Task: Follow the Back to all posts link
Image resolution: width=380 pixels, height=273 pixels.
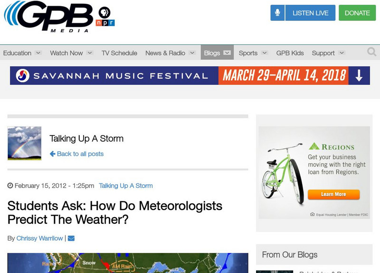Action: click(x=77, y=154)
